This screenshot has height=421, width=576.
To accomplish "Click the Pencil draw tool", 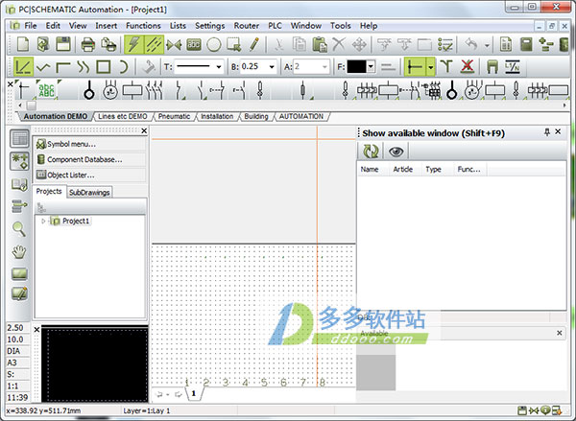I will (x=253, y=45).
